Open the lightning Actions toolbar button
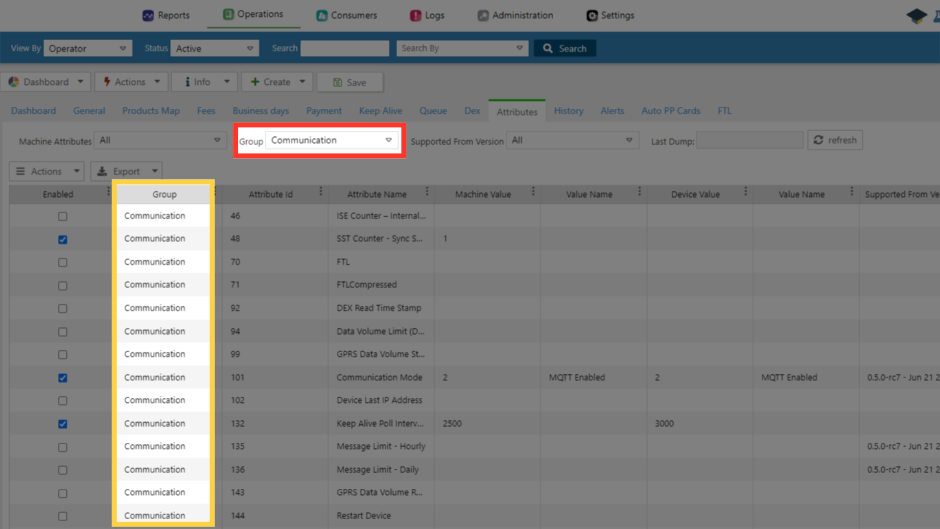The height and width of the screenshot is (529, 940). tap(131, 82)
